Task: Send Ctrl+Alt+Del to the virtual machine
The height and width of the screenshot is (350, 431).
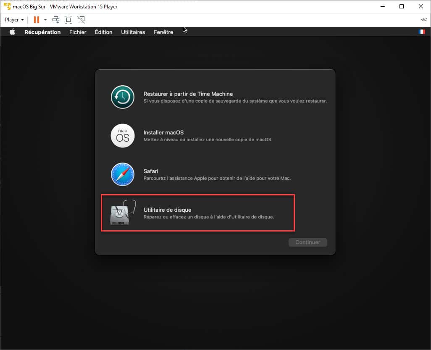Action: click(x=56, y=20)
